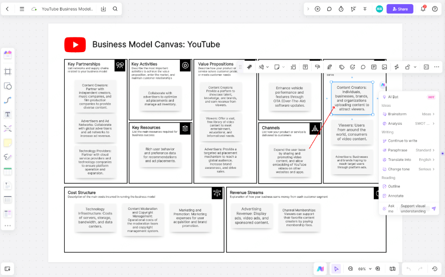The image size is (445, 277).
Task: Click the user avatar
Action: click(379, 9)
